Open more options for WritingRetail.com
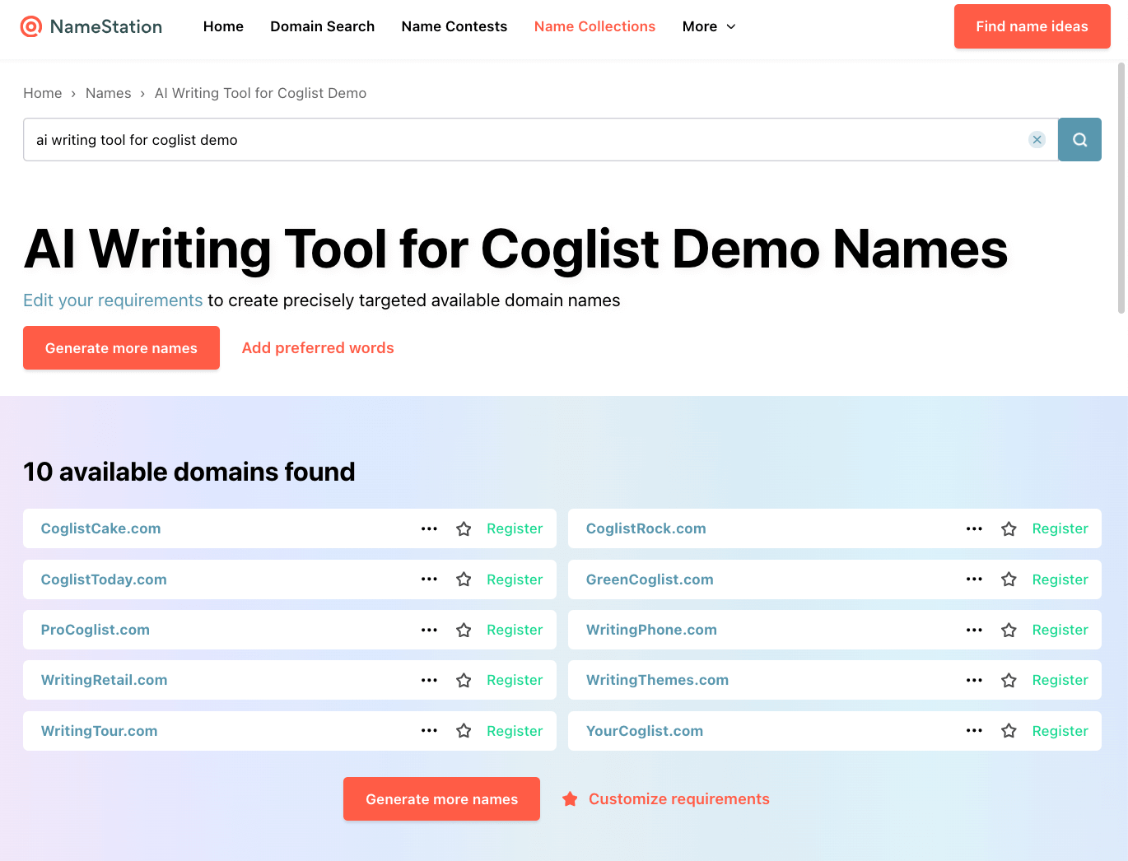The height and width of the screenshot is (861, 1128). pyautogui.click(x=429, y=680)
